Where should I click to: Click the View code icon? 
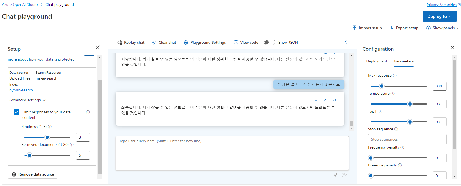coord(236,42)
